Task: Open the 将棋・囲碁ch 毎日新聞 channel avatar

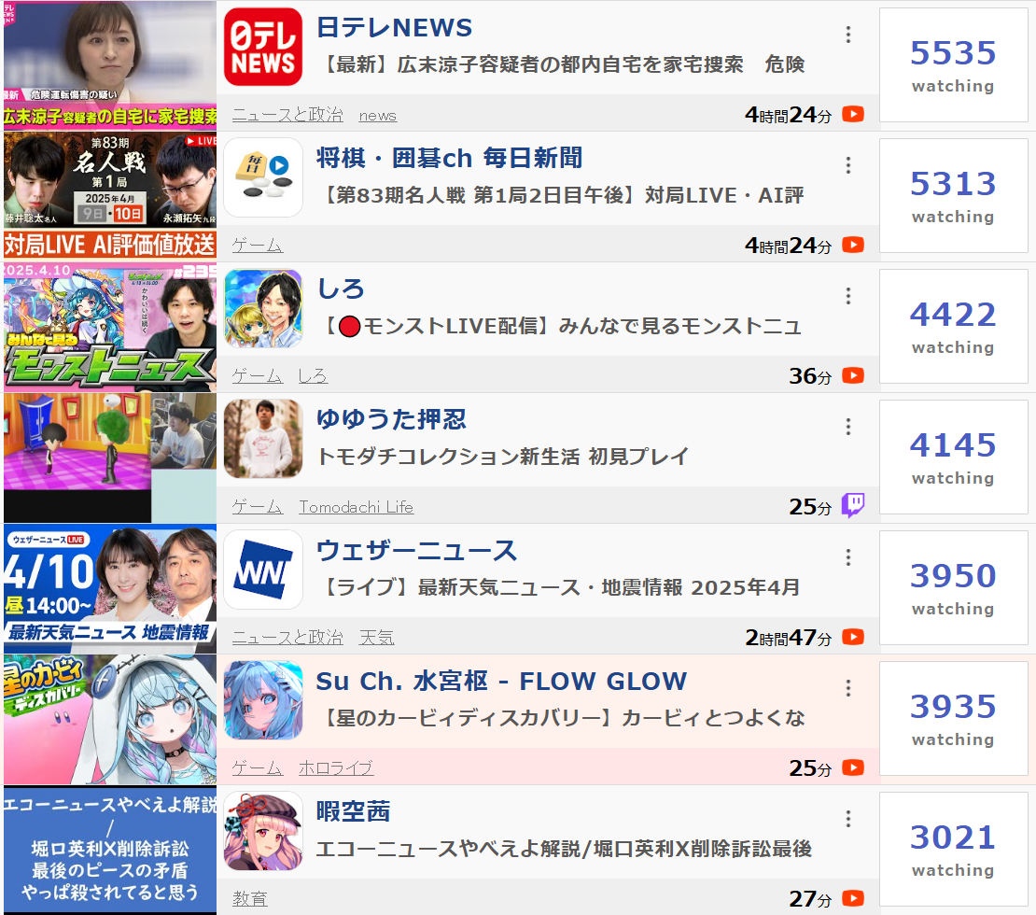Action: coord(263,177)
